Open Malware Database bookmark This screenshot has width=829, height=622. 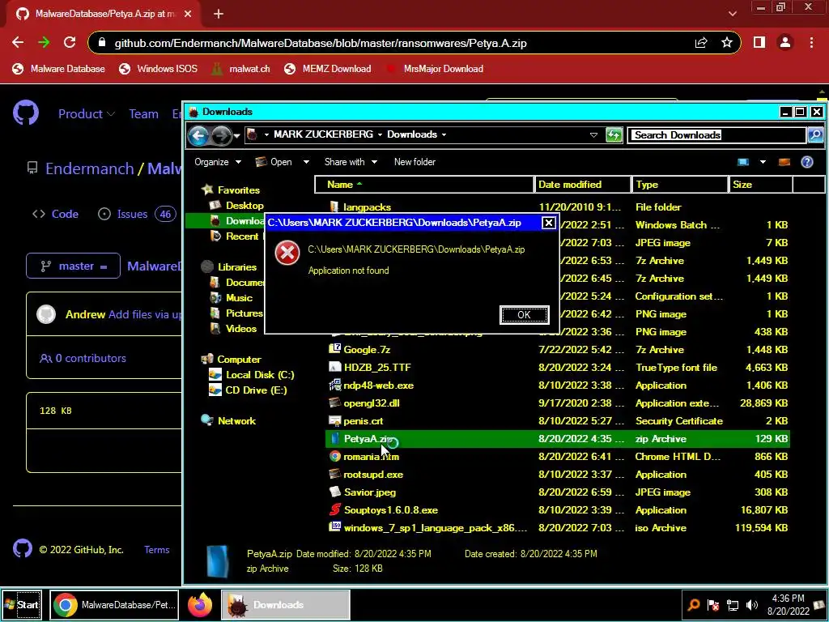tap(58, 69)
